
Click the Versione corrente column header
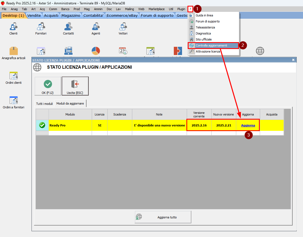click(199, 114)
